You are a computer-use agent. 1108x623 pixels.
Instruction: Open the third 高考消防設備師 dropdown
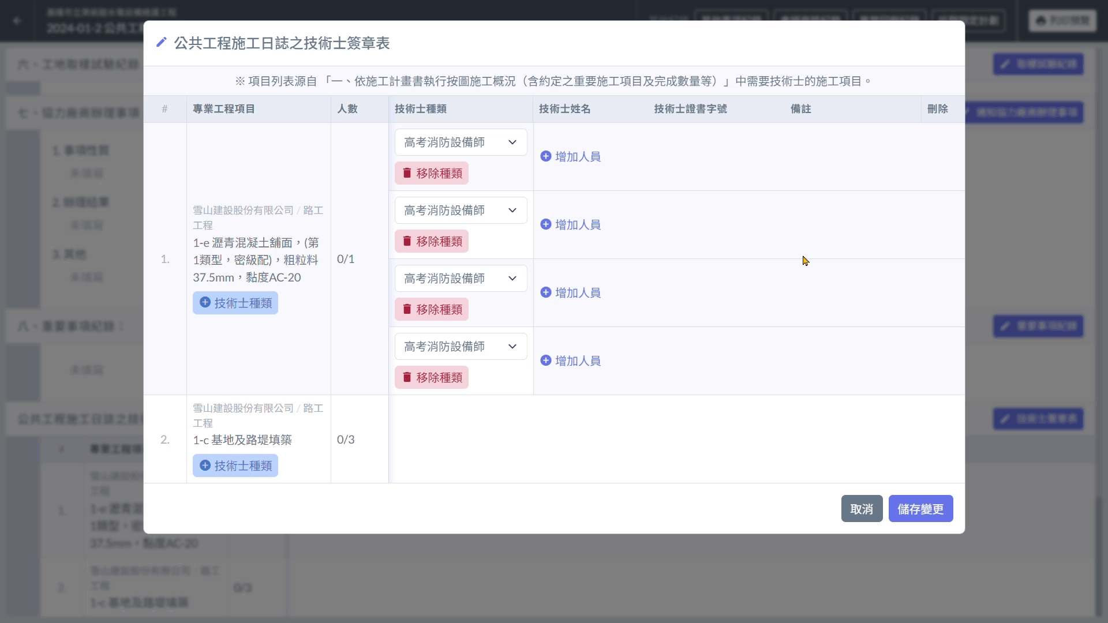coord(461,279)
